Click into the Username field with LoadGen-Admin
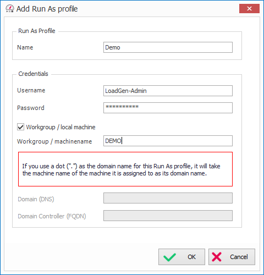264x275 pixels. [168, 91]
